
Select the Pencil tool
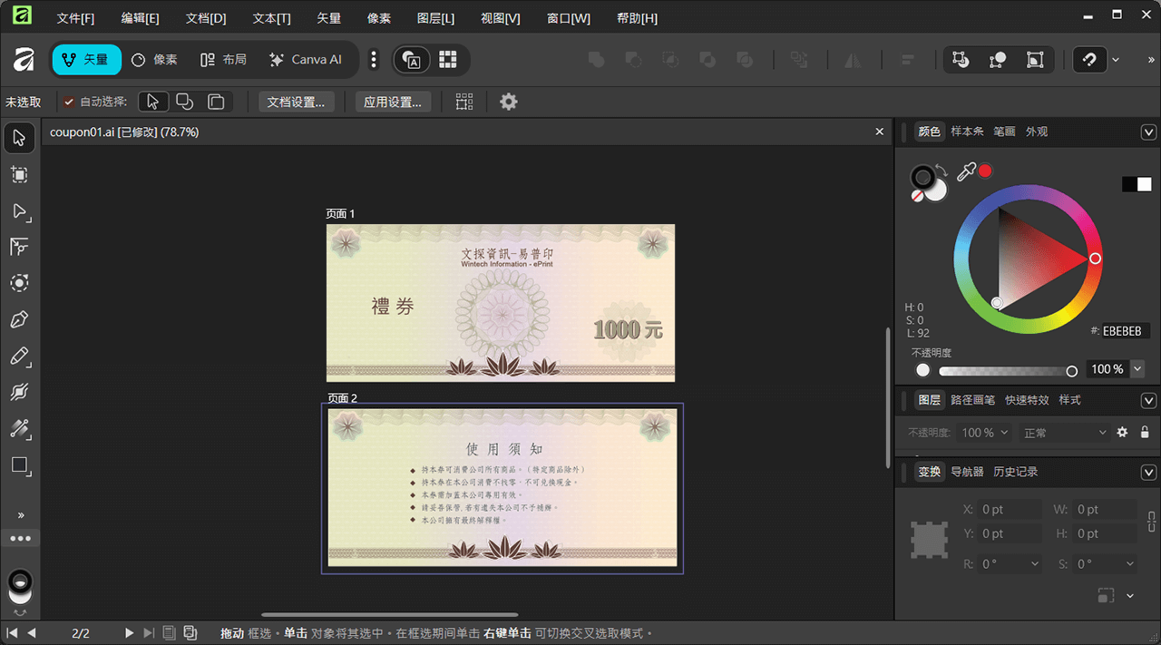click(19, 357)
